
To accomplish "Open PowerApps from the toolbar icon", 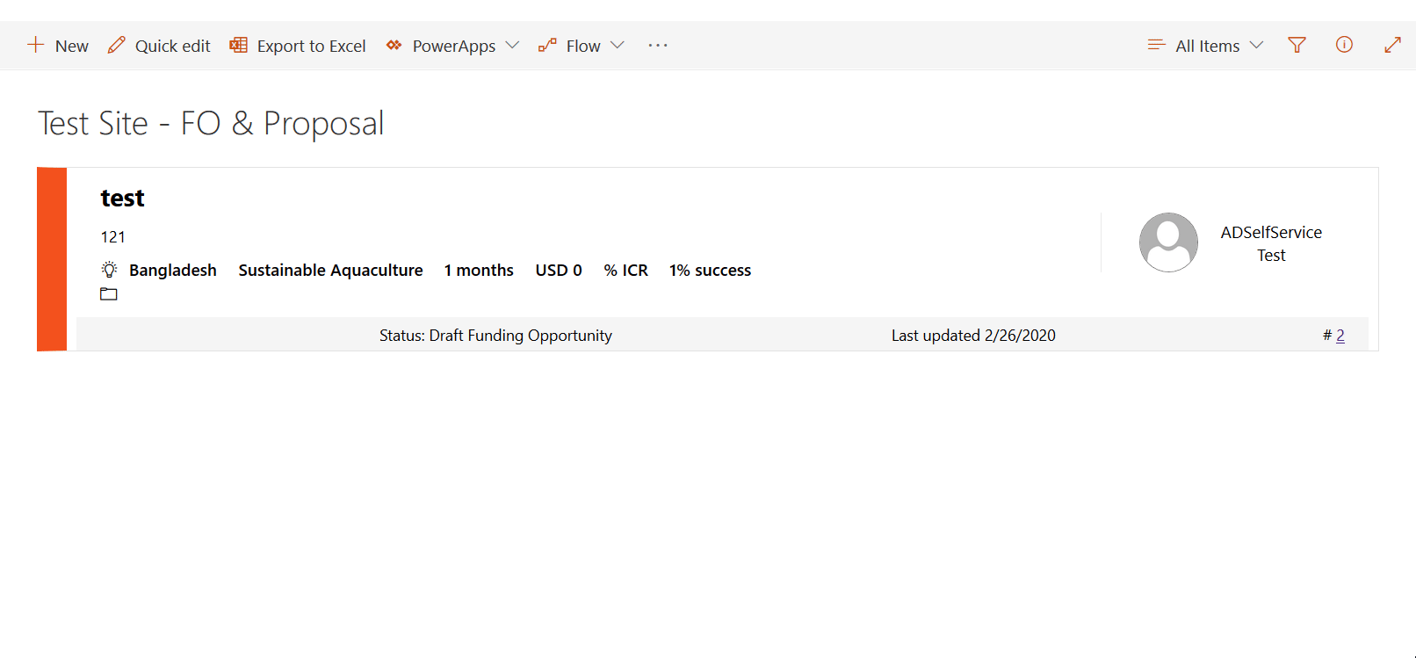I will click(x=393, y=45).
